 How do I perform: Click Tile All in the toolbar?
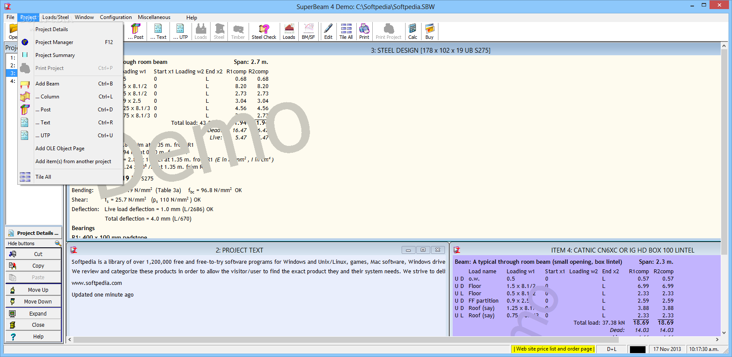[346, 32]
